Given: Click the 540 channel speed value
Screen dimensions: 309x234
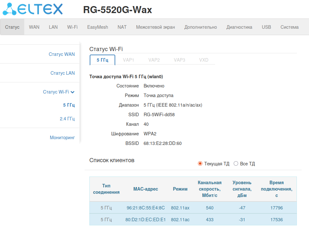Looking at the screenshot, I should (210, 208).
